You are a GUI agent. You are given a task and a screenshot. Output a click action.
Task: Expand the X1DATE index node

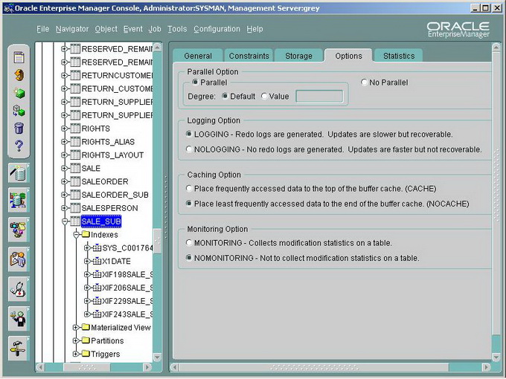(x=87, y=261)
